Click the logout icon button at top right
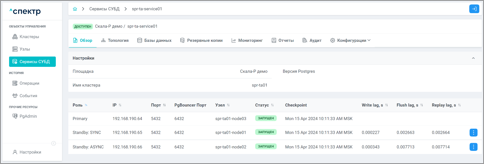This screenshot has width=484, height=164. (474, 9)
